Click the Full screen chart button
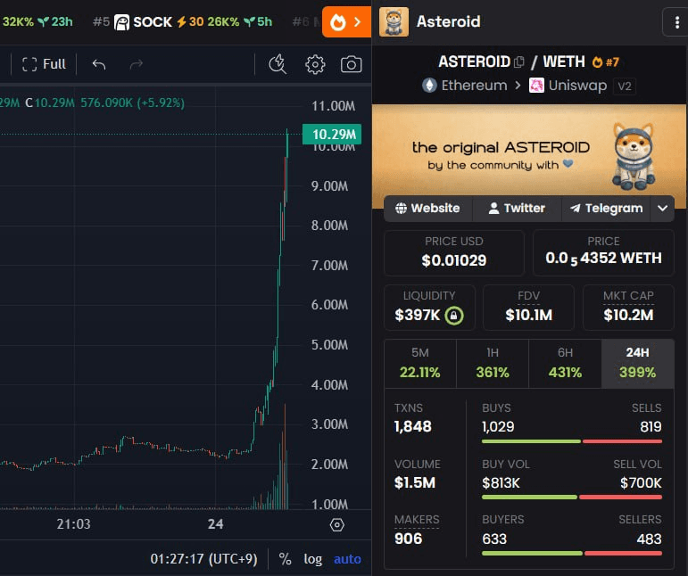688x576 pixels. click(44, 64)
